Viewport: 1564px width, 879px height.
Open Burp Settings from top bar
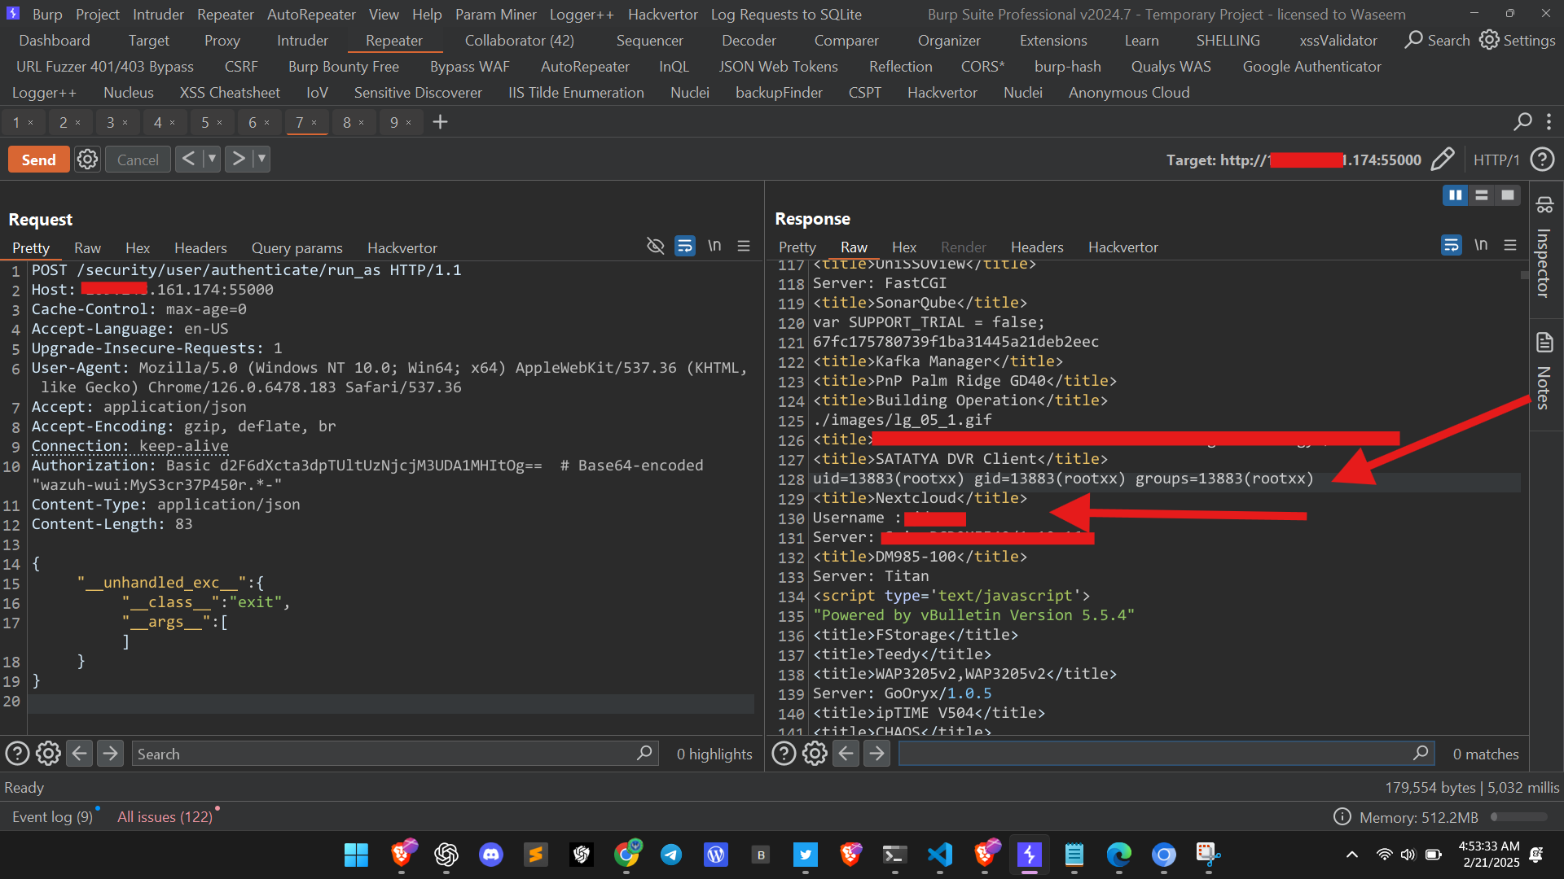tap(1518, 40)
